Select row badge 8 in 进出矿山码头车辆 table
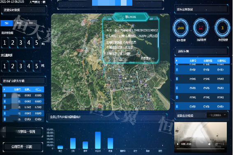 pos(5,113)
